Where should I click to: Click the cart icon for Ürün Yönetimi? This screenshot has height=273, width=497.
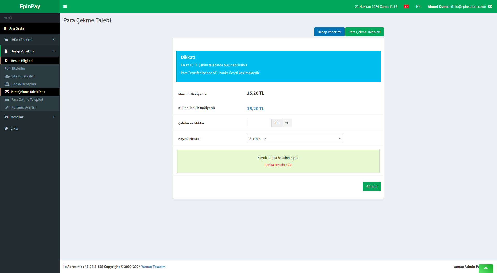pos(6,40)
